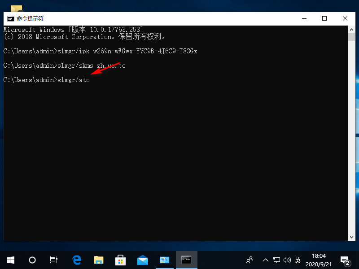Expand hidden icons in the system tray
The width and height of the screenshot is (359, 269).
266,260
